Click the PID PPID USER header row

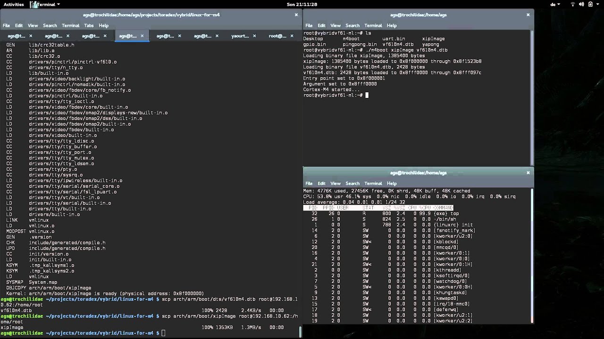[378, 208]
